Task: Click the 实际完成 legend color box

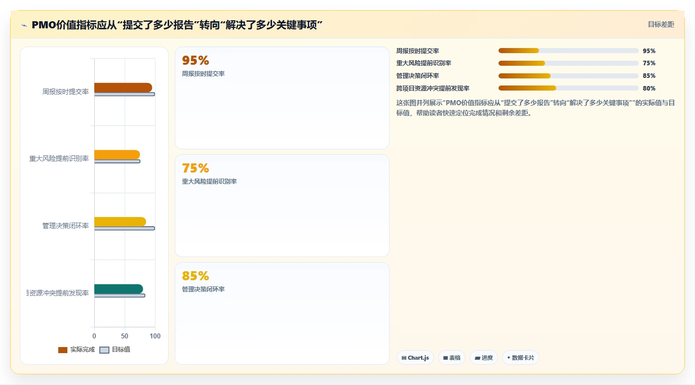Action: tap(63, 350)
